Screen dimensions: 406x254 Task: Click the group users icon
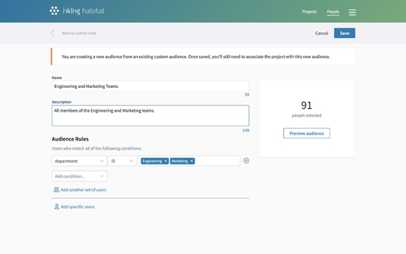(57, 190)
